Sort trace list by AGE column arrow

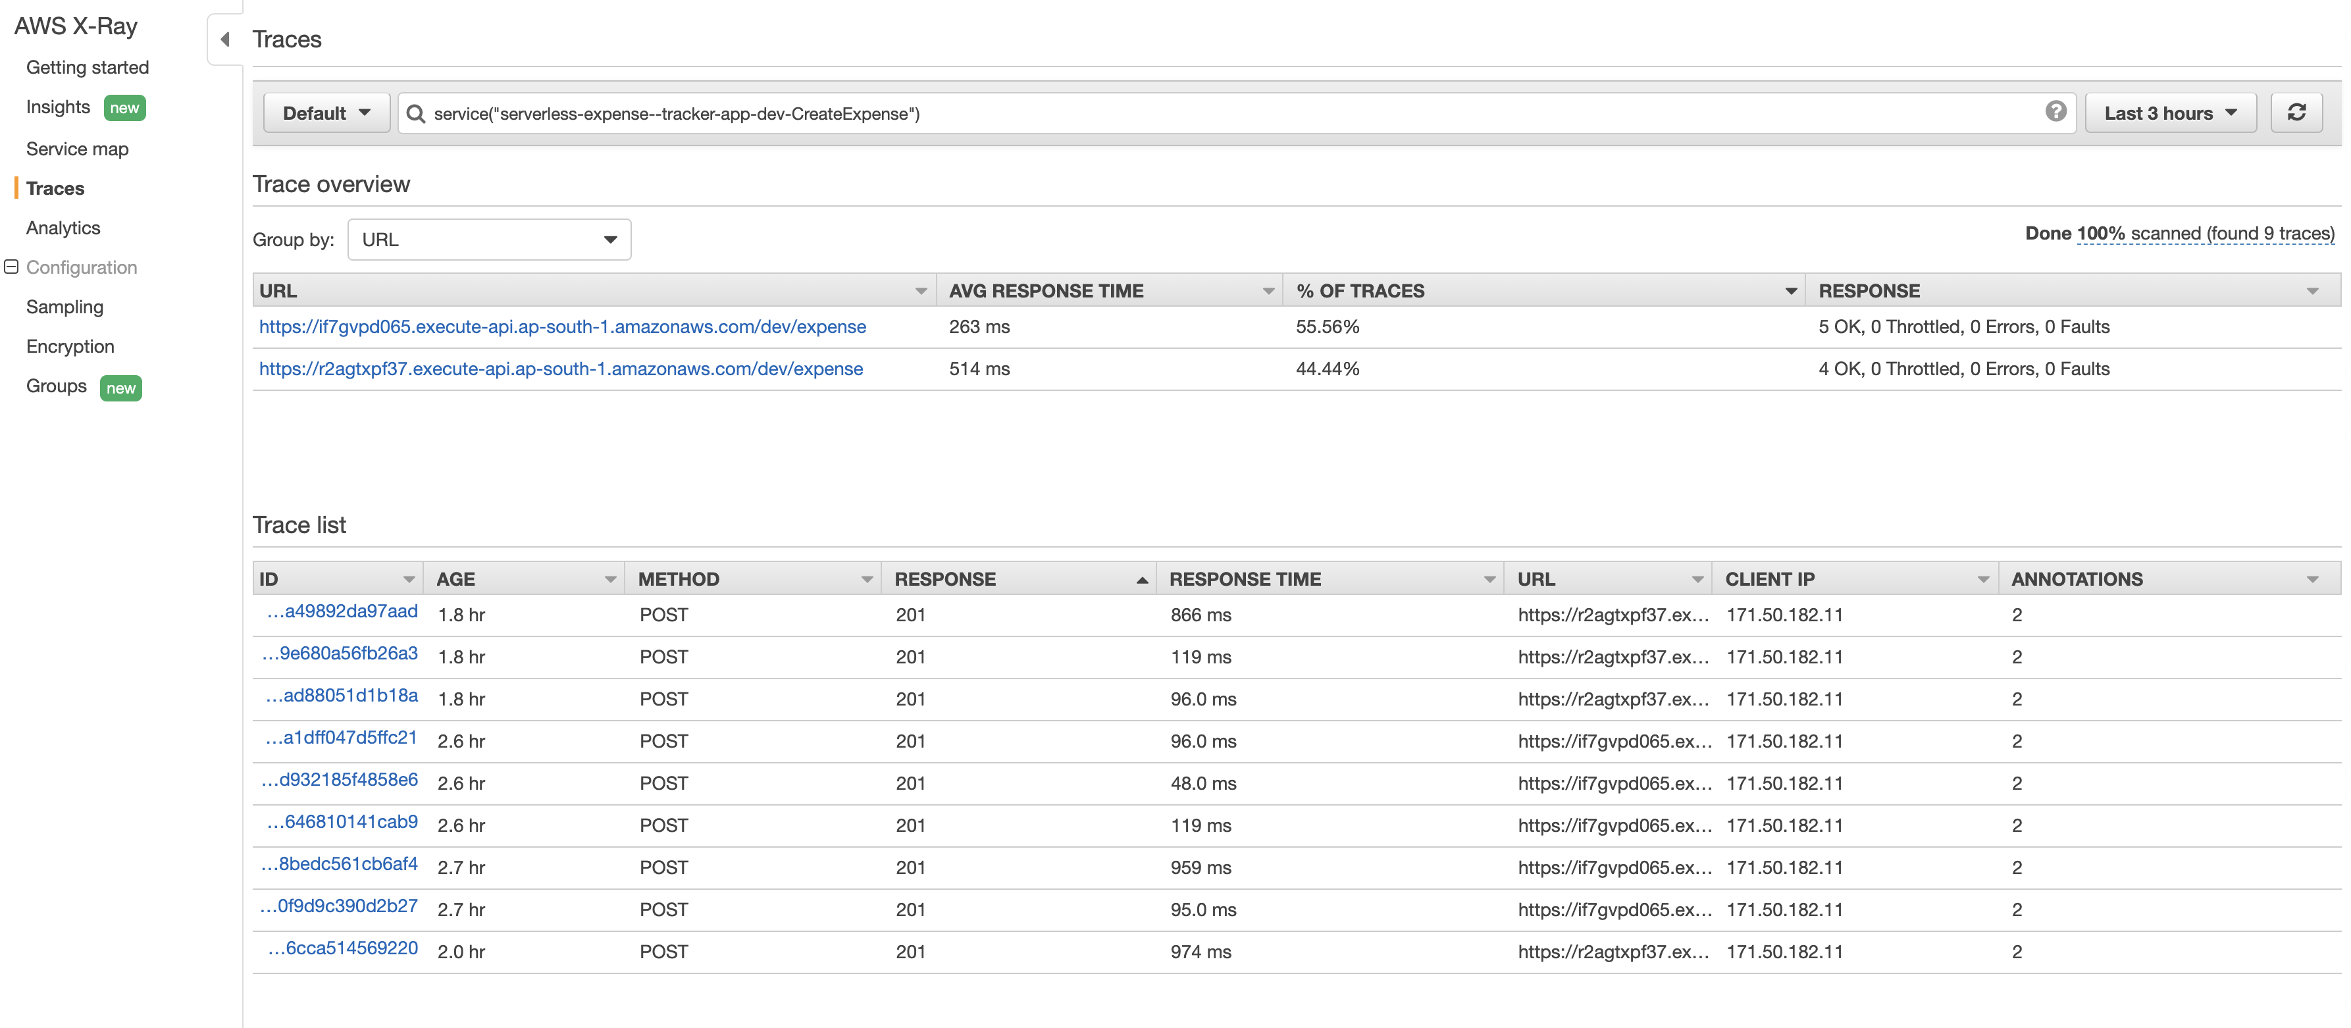click(611, 580)
